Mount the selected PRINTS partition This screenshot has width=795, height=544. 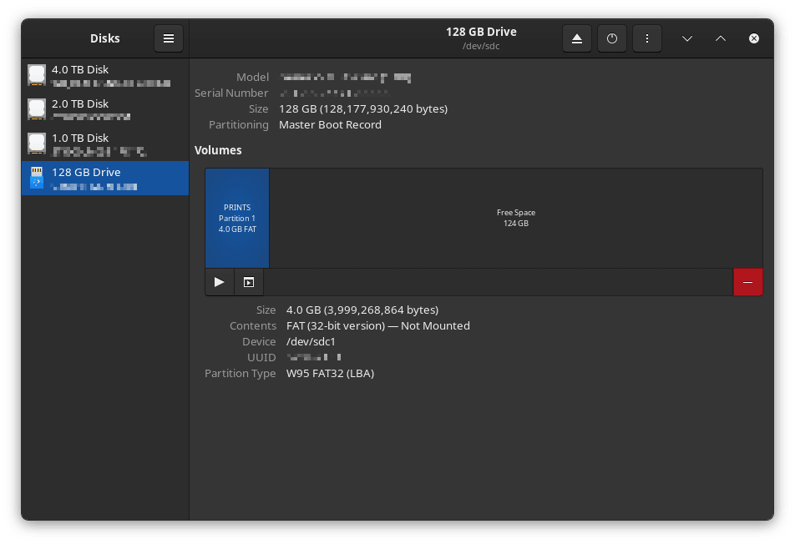[x=220, y=282]
